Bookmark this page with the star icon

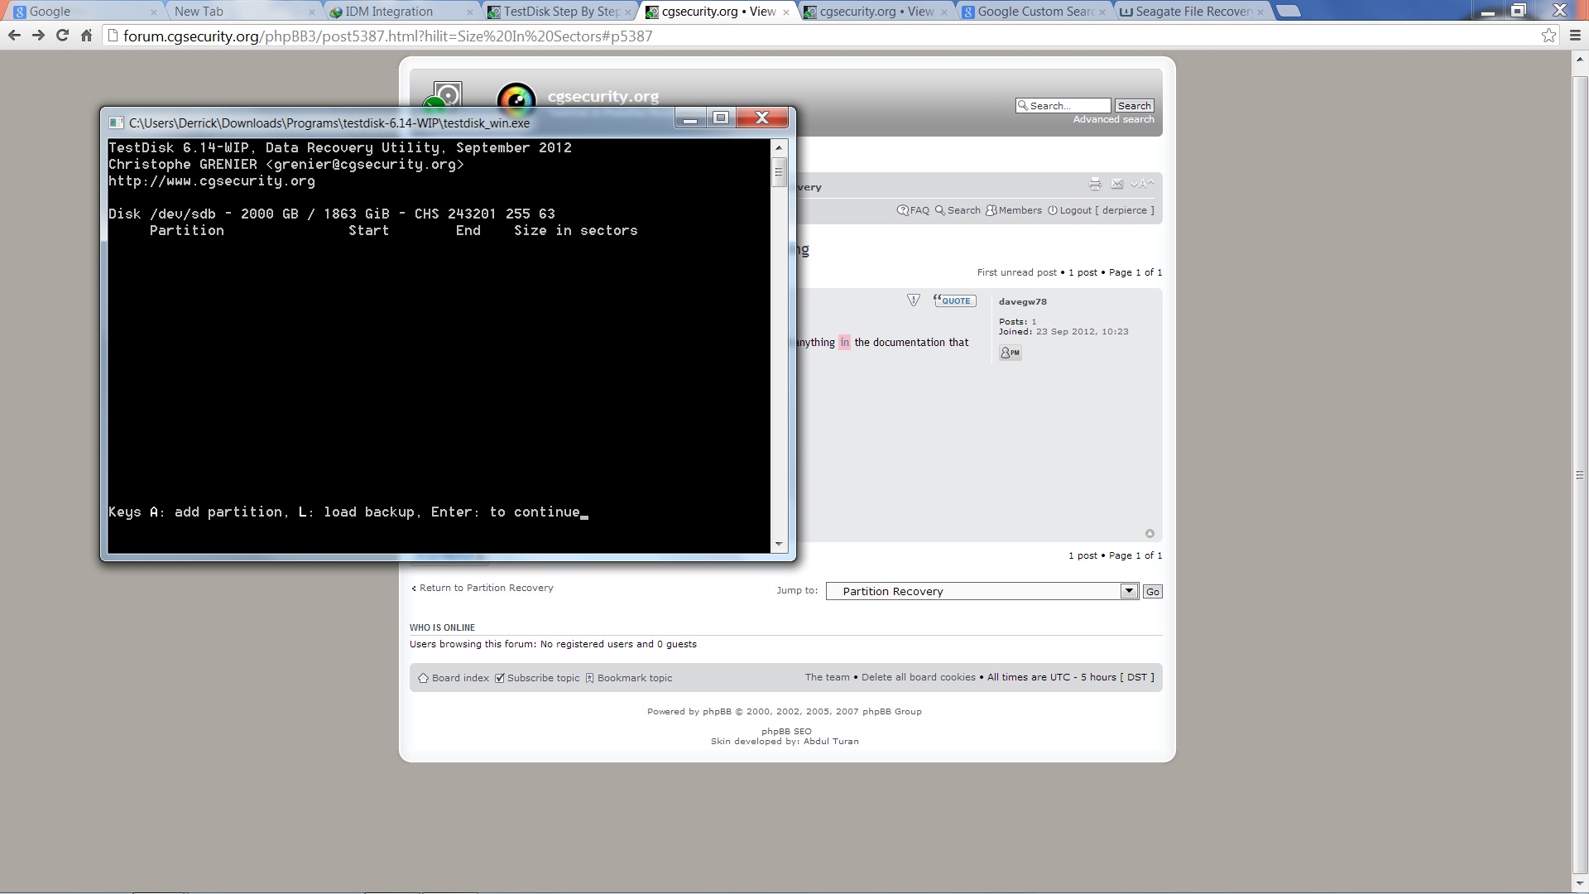[1548, 36]
